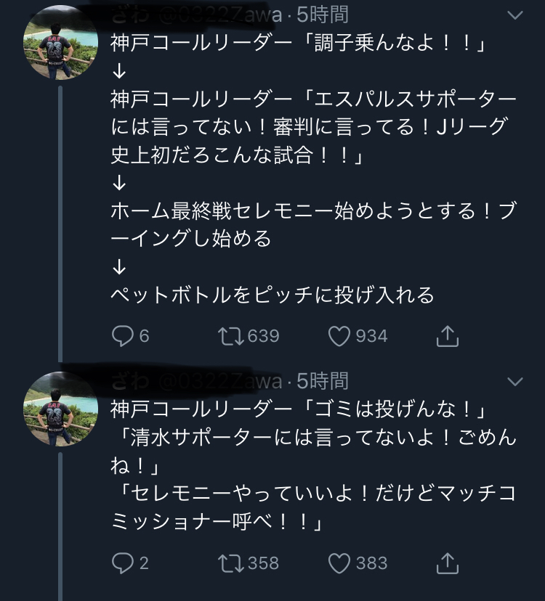Tap the retweet arrows icon on the first tweet

point(231,335)
